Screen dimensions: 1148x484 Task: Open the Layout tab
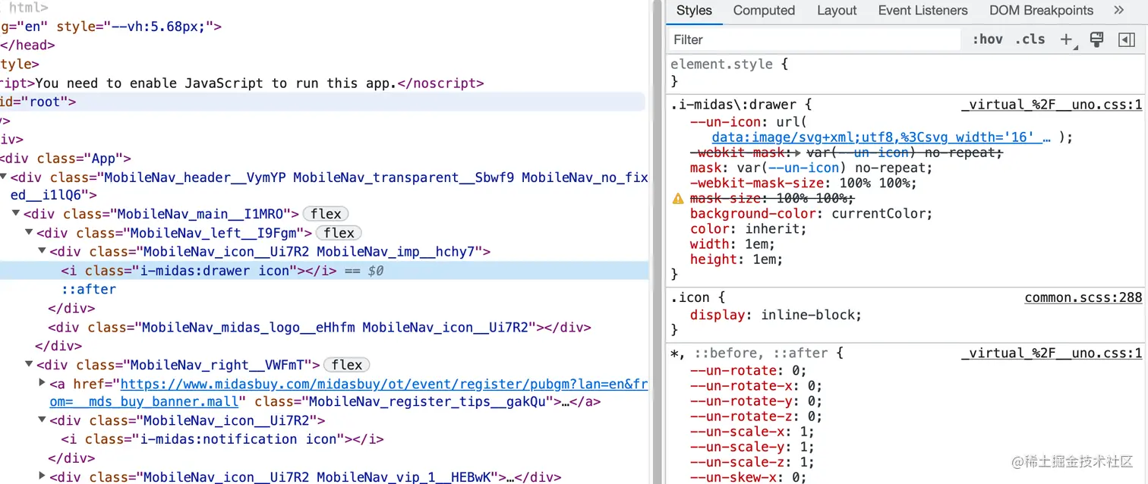pos(836,10)
